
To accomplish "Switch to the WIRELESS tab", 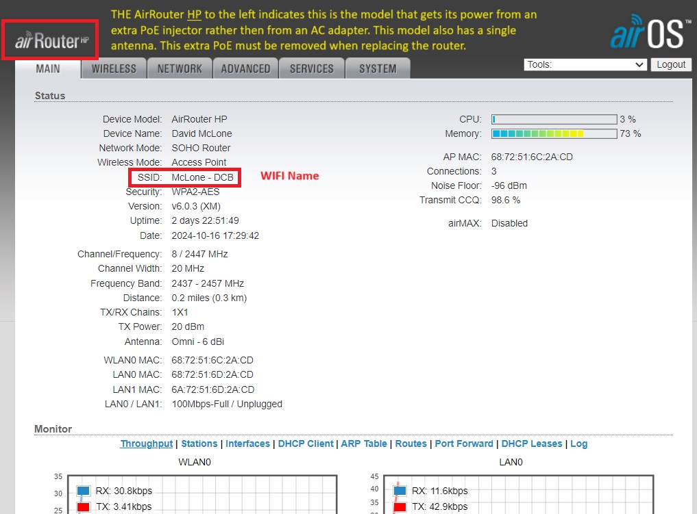I will pyautogui.click(x=114, y=68).
